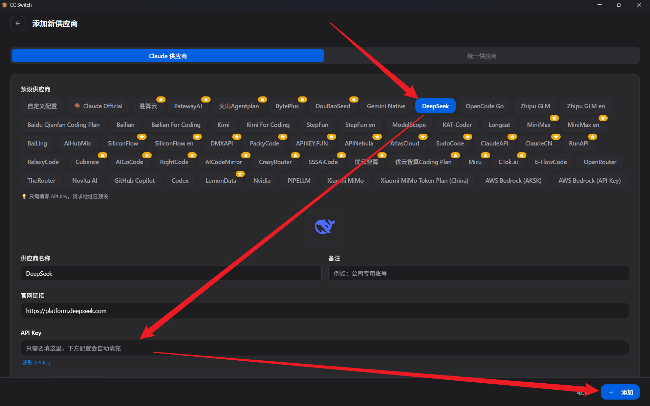
Task: Select the DeepSeek preset chip
Action: [x=435, y=106]
